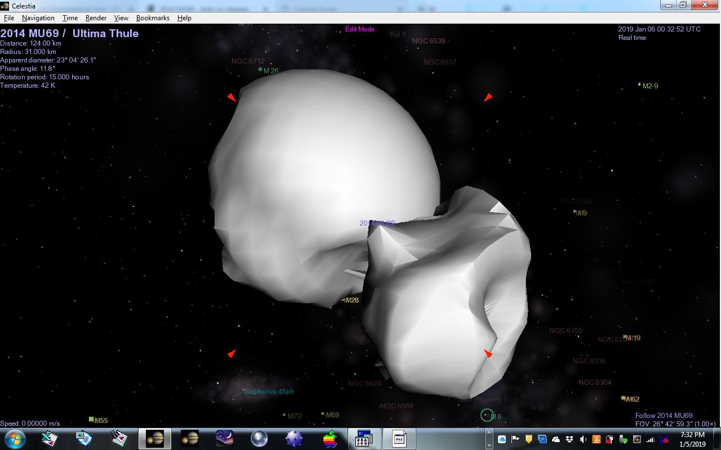
Task: Open the glass sphere taskbar icon
Action: pyautogui.click(x=259, y=439)
